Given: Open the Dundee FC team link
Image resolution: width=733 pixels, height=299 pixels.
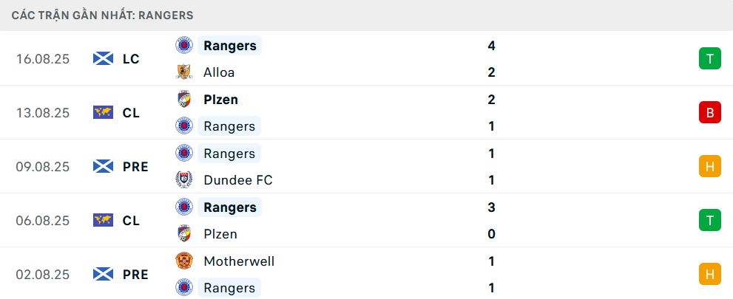Looking at the screenshot, I should click(238, 180).
